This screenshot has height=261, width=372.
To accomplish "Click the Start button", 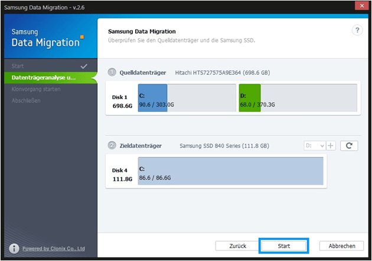I will [x=283, y=246].
